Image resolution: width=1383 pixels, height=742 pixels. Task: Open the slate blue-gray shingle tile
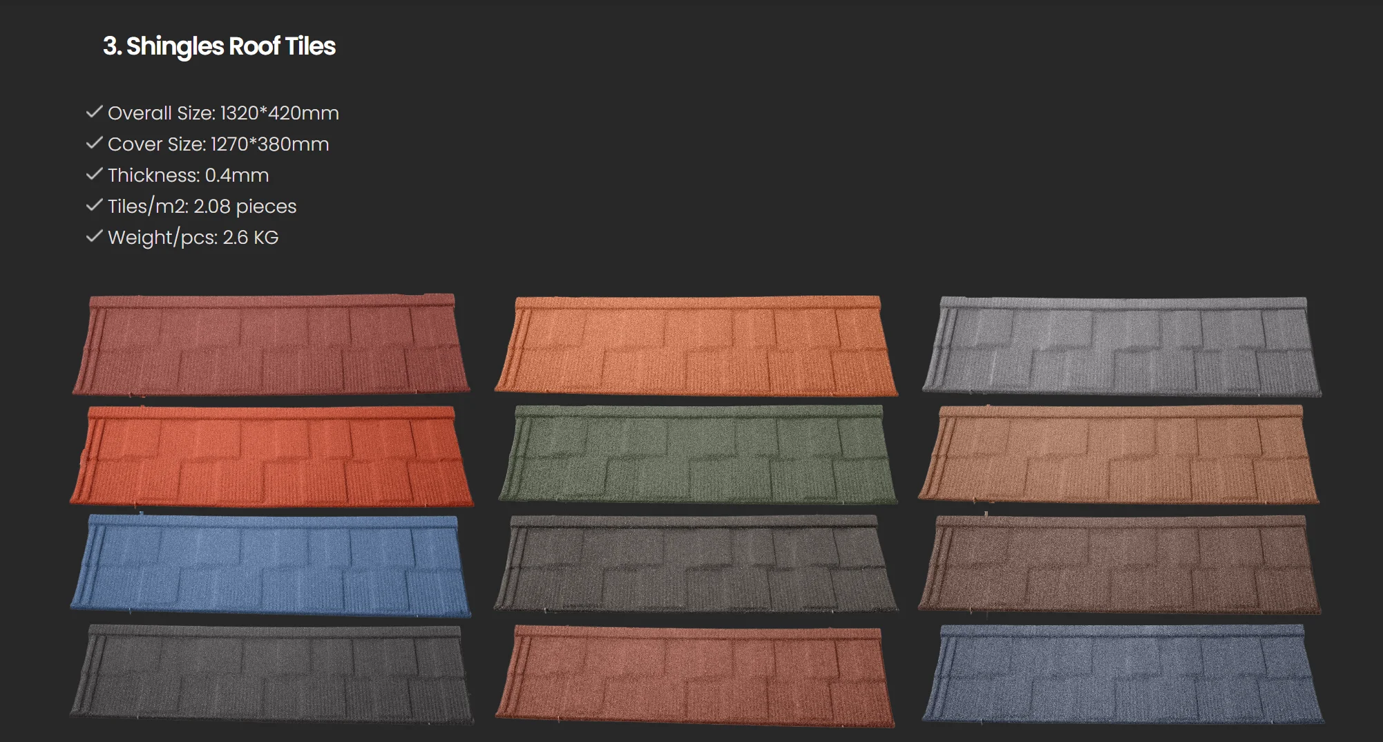(1123, 674)
